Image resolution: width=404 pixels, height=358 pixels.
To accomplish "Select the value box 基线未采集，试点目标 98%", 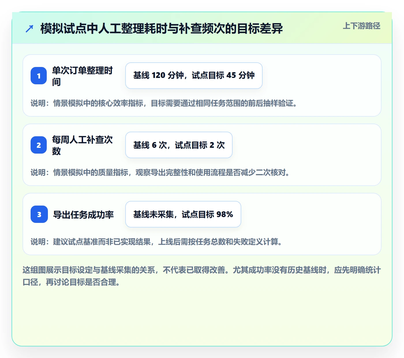I will click(183, 214).
